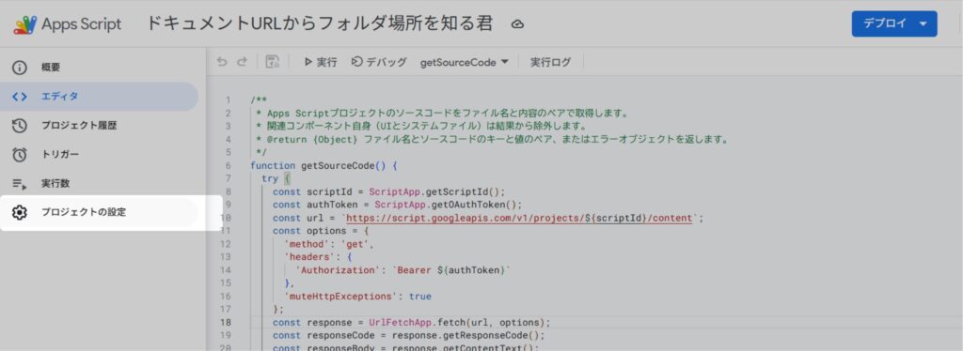Screen dimensions: 963x351
Task: Run the script with 実行 button
Action: (x=321, y=62)
